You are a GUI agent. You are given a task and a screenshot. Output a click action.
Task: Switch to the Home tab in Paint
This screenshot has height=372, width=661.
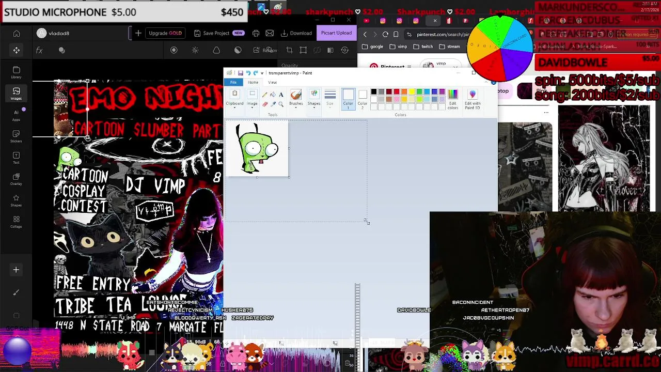[x=253, y=83]
